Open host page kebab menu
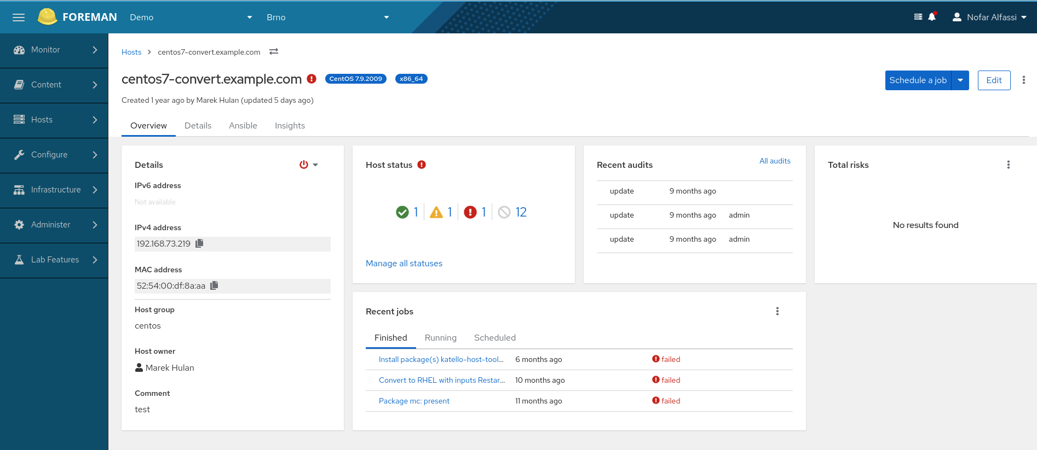This screenshot has height=450, width=1037. (1024, 80)
